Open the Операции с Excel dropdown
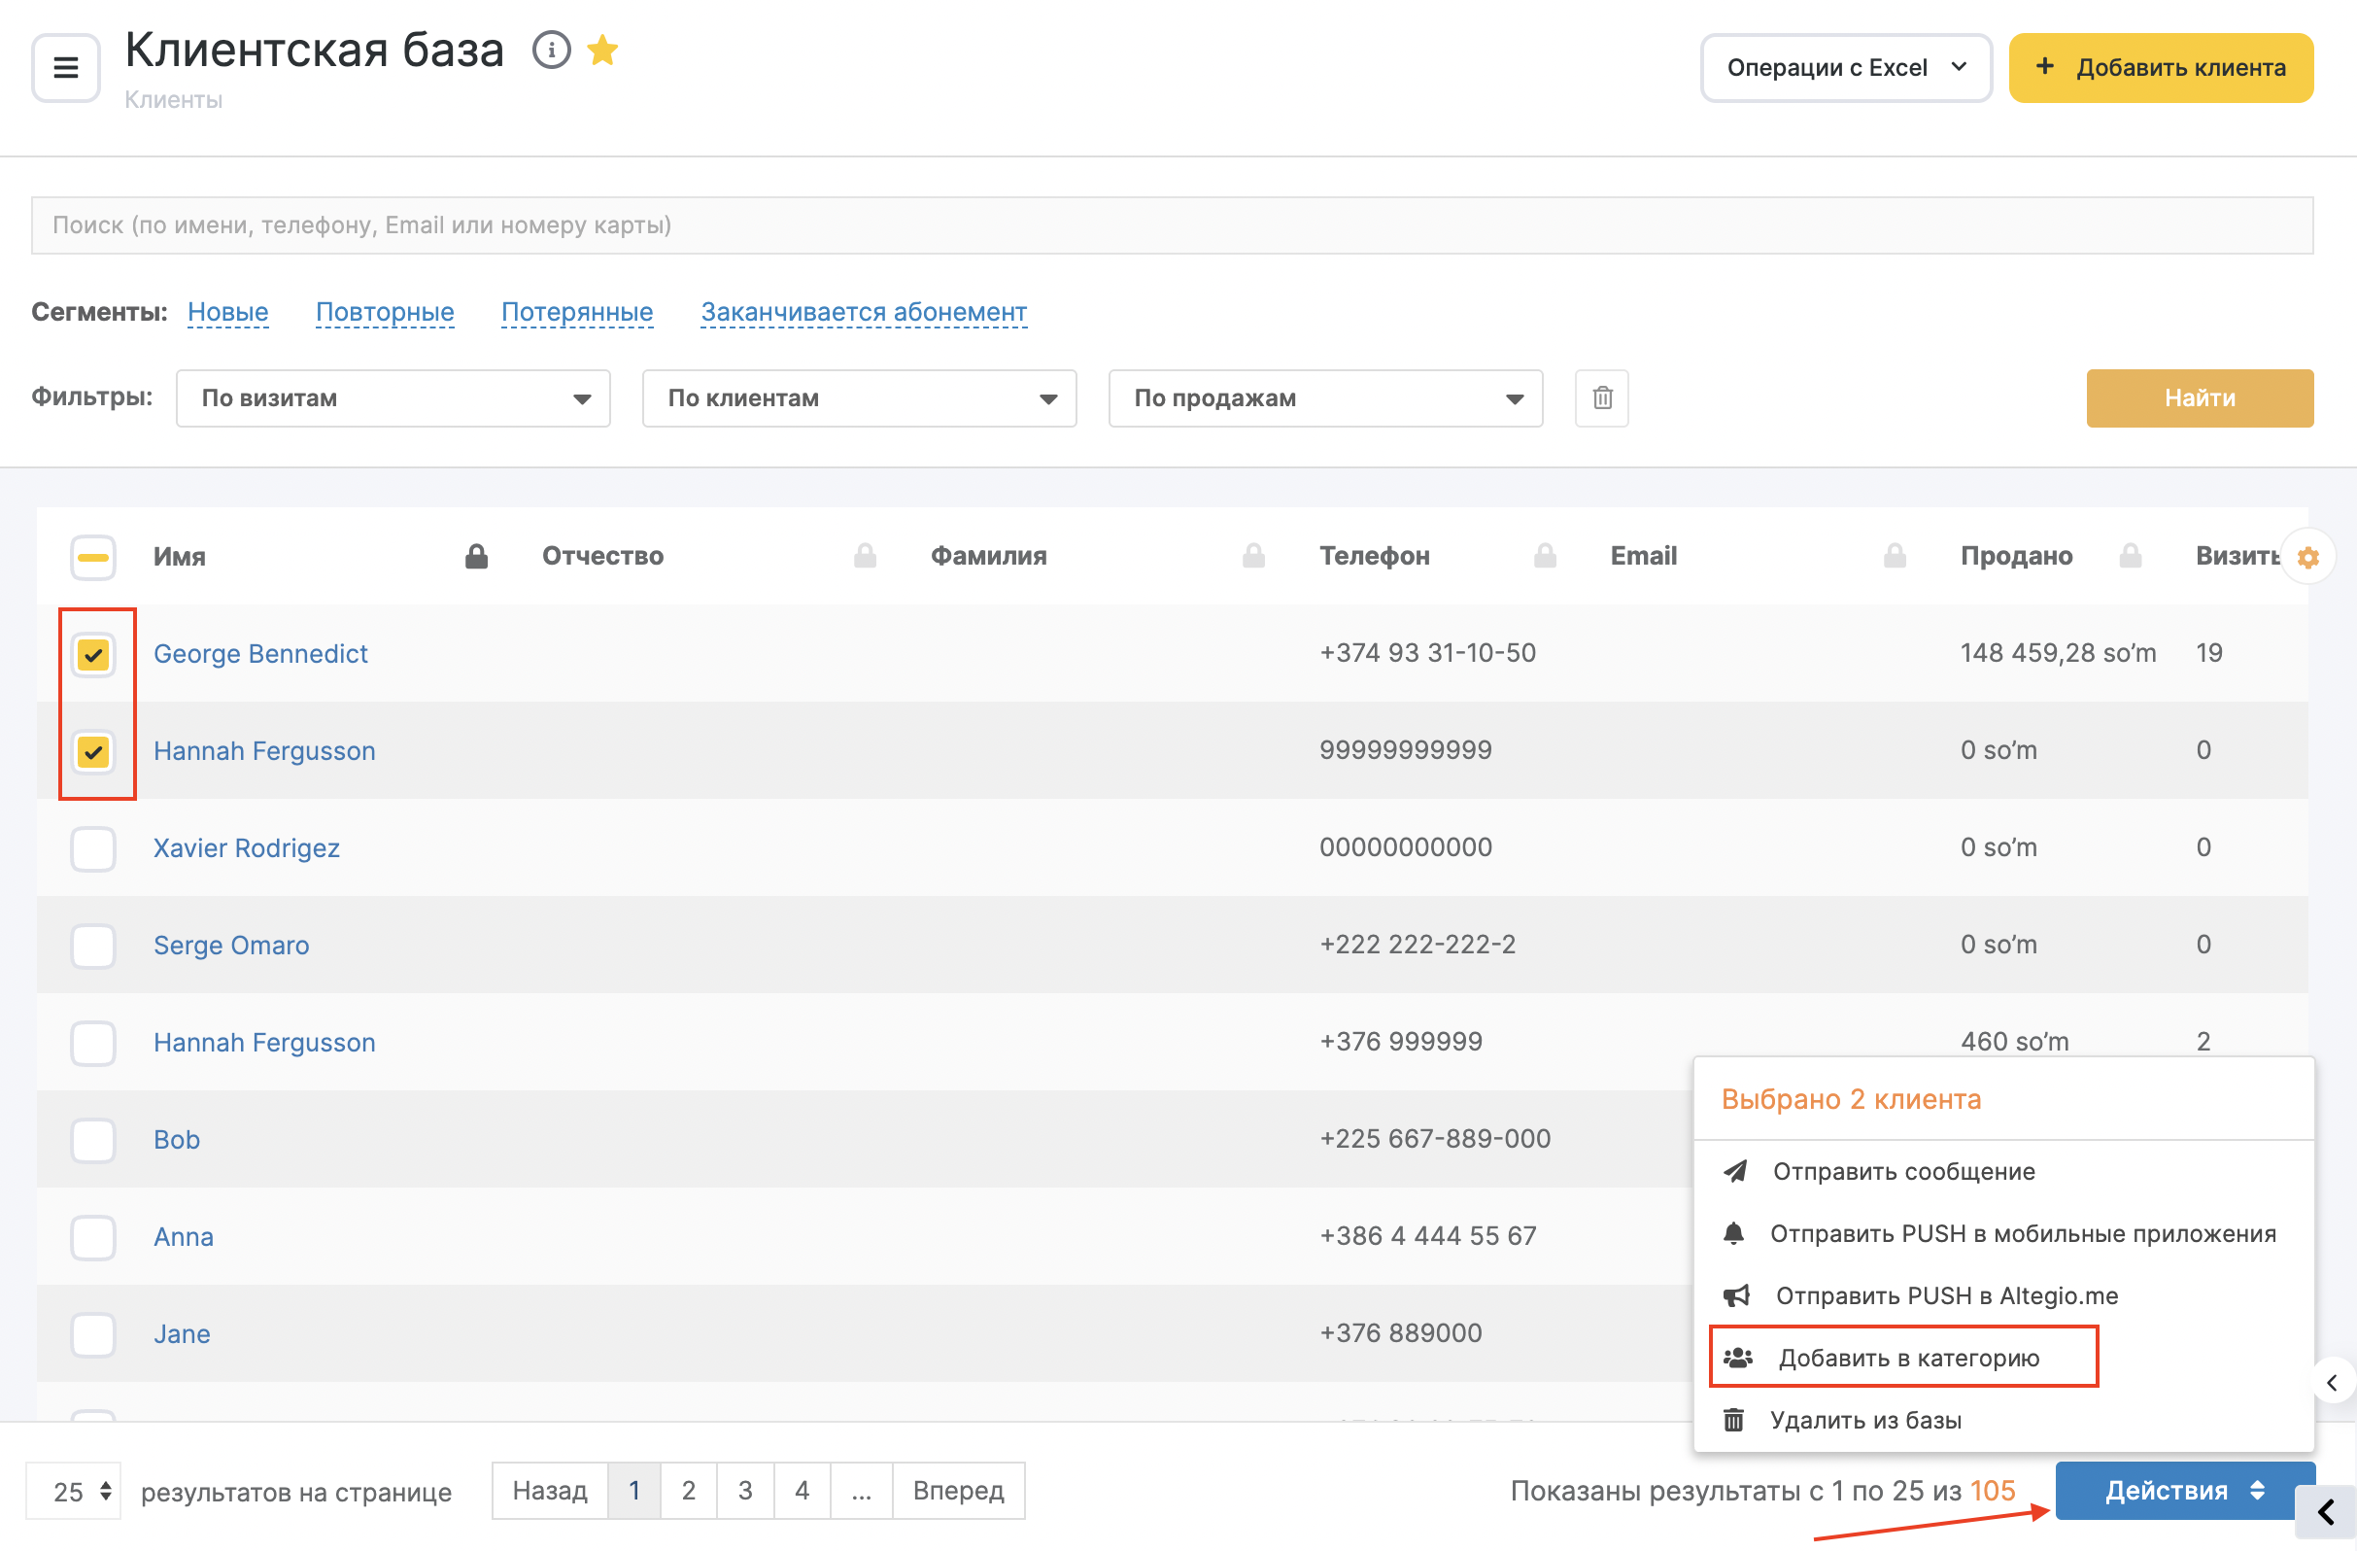This screenshot has width=2357, height=1551. pyautogui.click(x=1845, y=67)
